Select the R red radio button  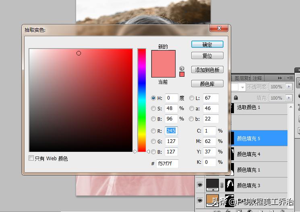coord(153,131)
